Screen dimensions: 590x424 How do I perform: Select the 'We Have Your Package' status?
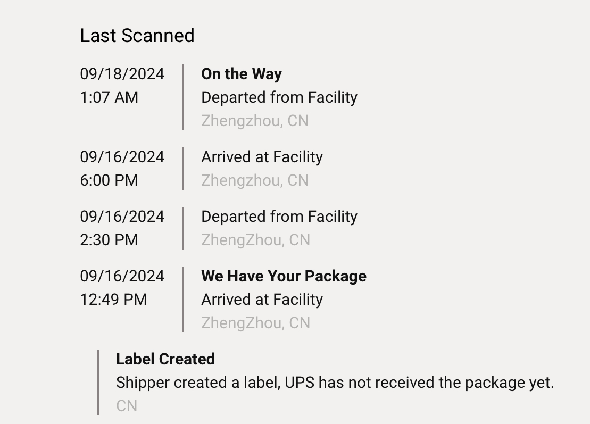(284, 276)
